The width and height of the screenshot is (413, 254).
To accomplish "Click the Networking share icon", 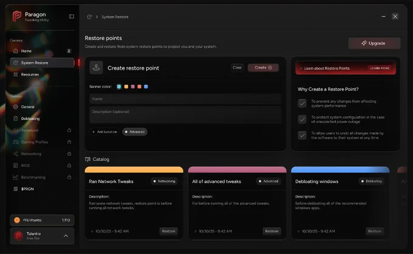I will (16, 154).
